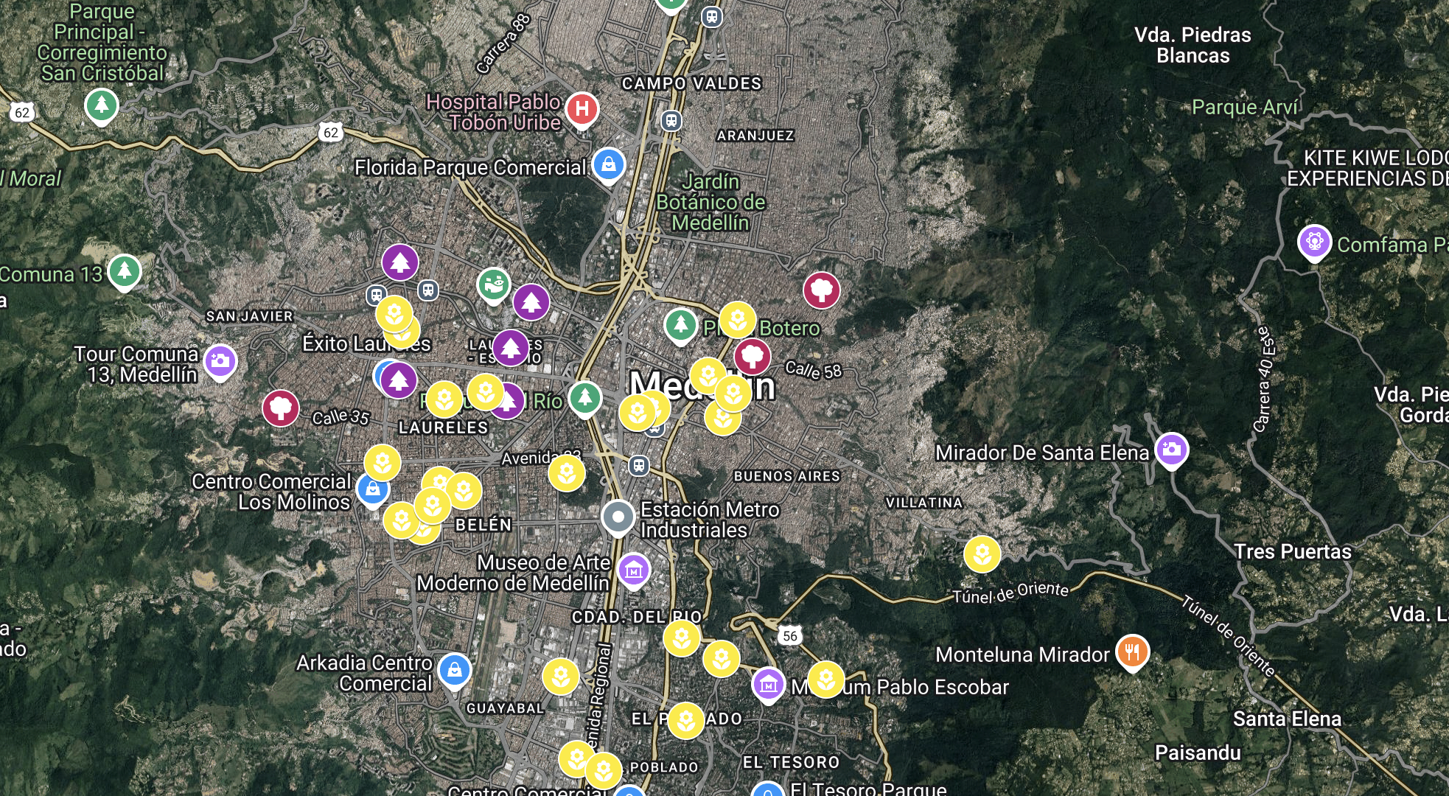Click the Monteluna Mirador restaurant marker
The height and width of the screenshot is (796, 1449).
click(x=1133, y=652)
